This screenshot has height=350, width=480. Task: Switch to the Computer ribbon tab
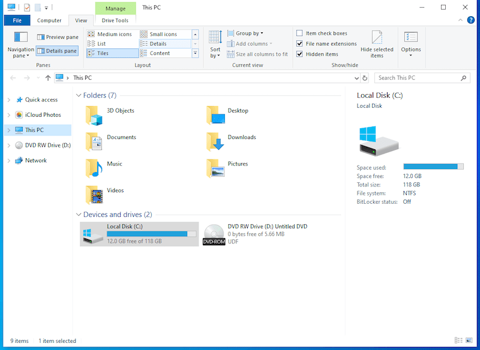pos(49,20)
